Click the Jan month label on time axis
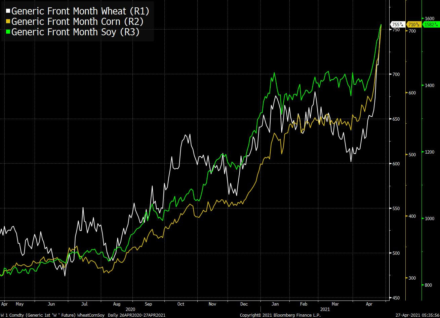 275,304
